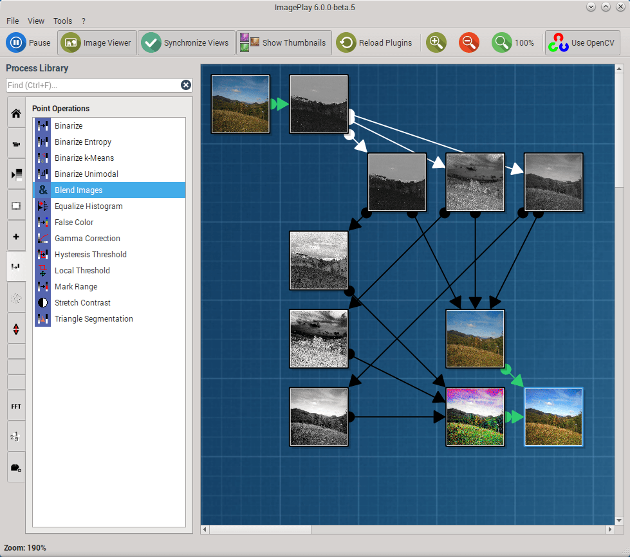Select the red up-down arrows category tab

tap(16, 329)
